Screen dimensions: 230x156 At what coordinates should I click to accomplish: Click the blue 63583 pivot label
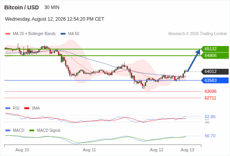click(215, 80)
